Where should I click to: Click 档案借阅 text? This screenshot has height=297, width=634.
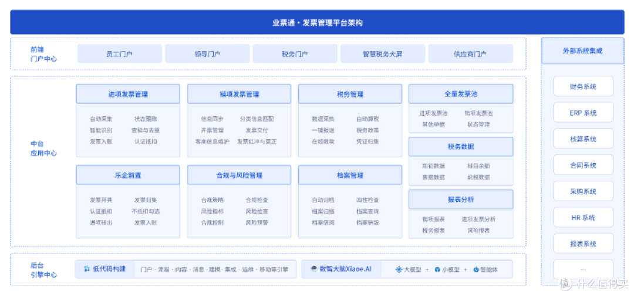[x=323, y=222]
